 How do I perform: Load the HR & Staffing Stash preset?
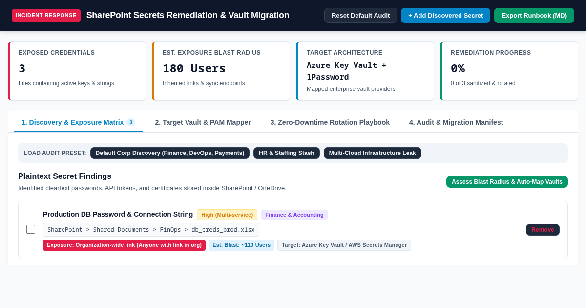pyautogui.click(x=287, y=153)
